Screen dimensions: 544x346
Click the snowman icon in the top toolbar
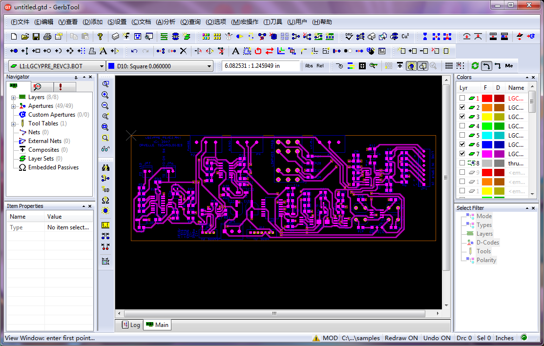pyautogui.click(x=229, y=37)
